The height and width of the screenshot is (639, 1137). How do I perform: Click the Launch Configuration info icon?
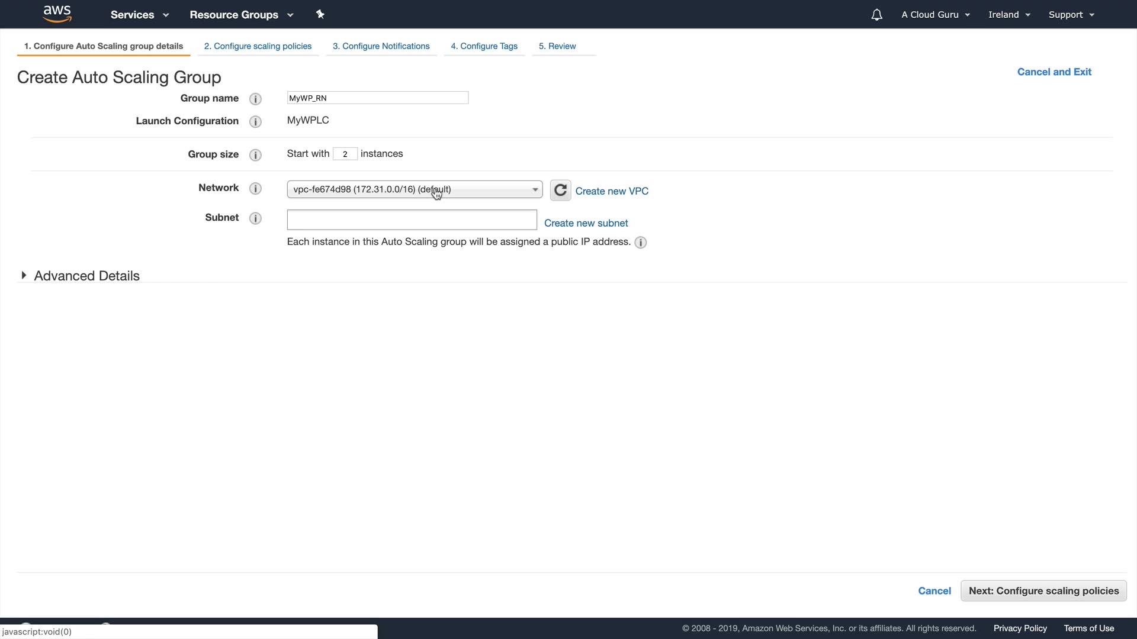[255, 121]
